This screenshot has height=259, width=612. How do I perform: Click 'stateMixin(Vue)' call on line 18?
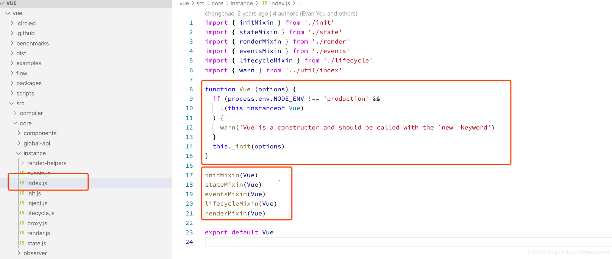(x=233, y=185)
